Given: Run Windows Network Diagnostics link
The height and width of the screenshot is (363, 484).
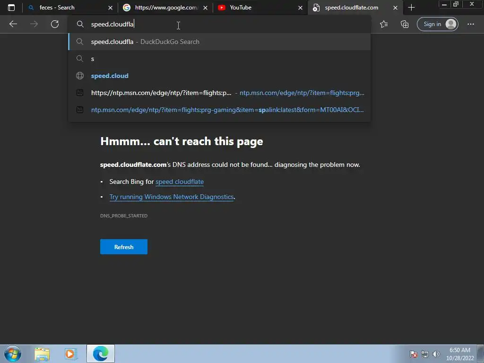Looking at the screenshot, I should click(x=171, y=197).
